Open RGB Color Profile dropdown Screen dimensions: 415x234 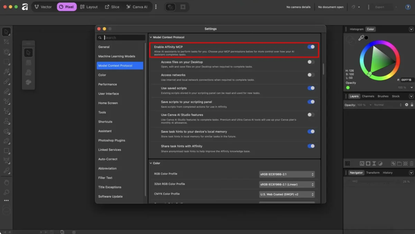pyautogui.click(x=287, y=174)
